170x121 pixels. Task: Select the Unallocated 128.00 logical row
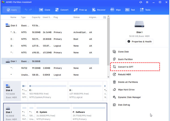[50, 75]
